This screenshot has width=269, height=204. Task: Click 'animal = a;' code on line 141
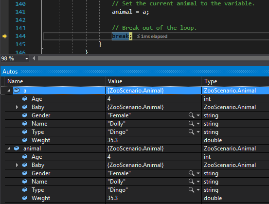point(130,12)
